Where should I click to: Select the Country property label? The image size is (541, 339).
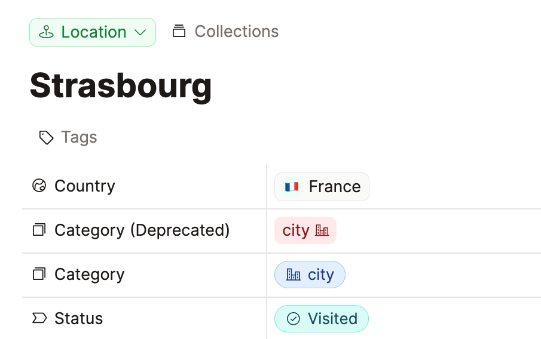pos(84,186)
